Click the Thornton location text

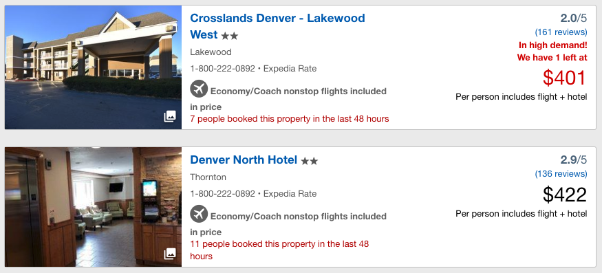[208, 177]
